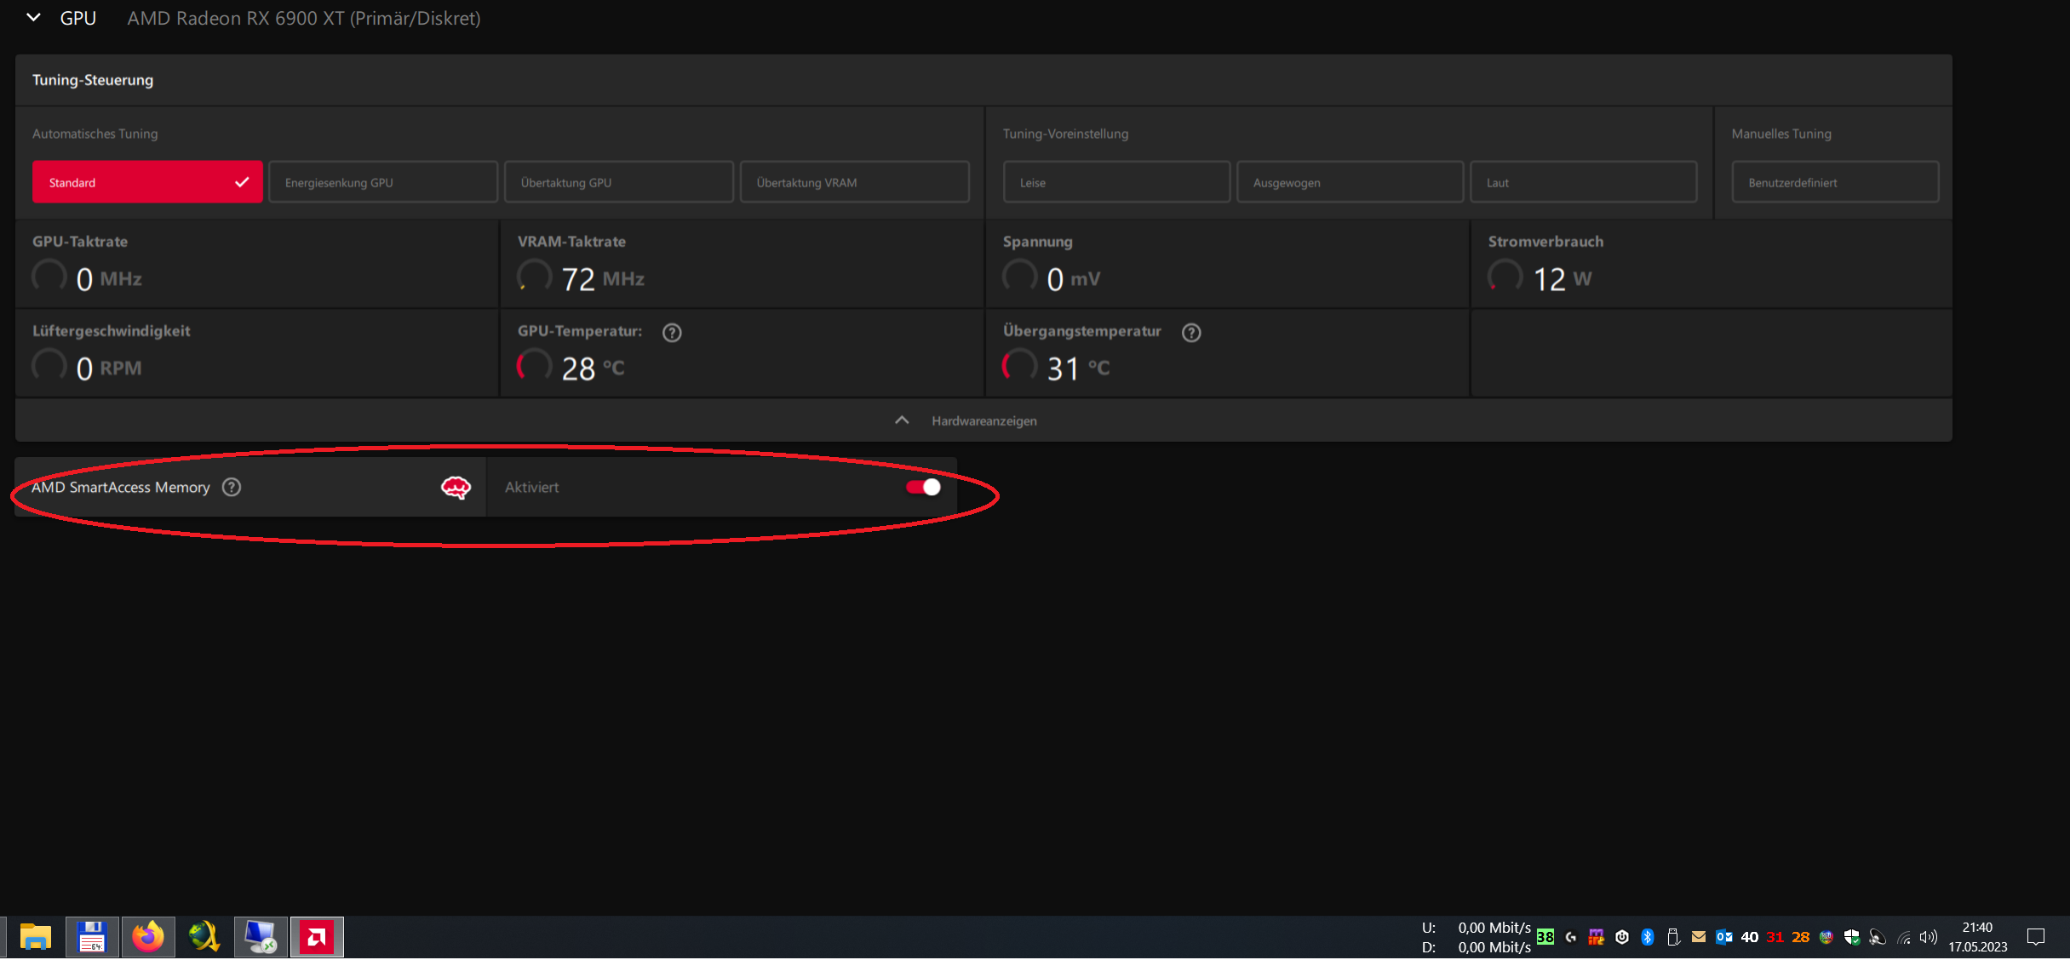Open Outlook tray icon
The image size is (2070, 960).
(1724, 937)
